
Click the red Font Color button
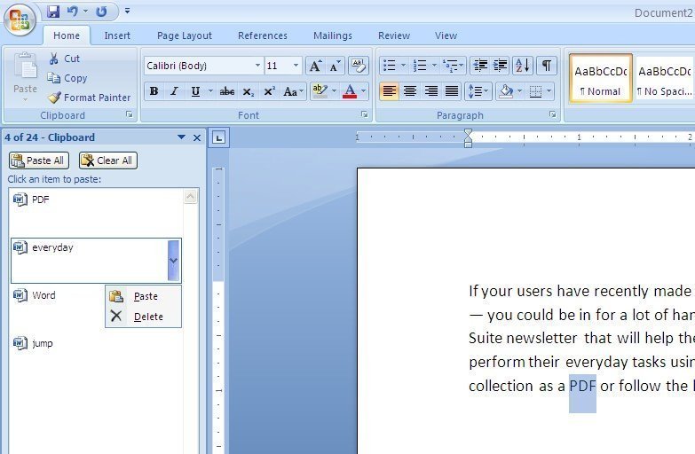point(350,91)
